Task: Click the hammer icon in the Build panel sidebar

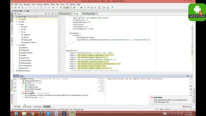Action: 15,80
